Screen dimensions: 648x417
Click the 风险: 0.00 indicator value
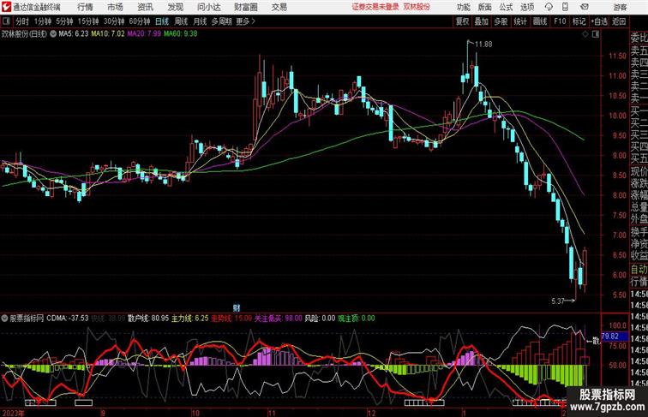click(320, 319)
